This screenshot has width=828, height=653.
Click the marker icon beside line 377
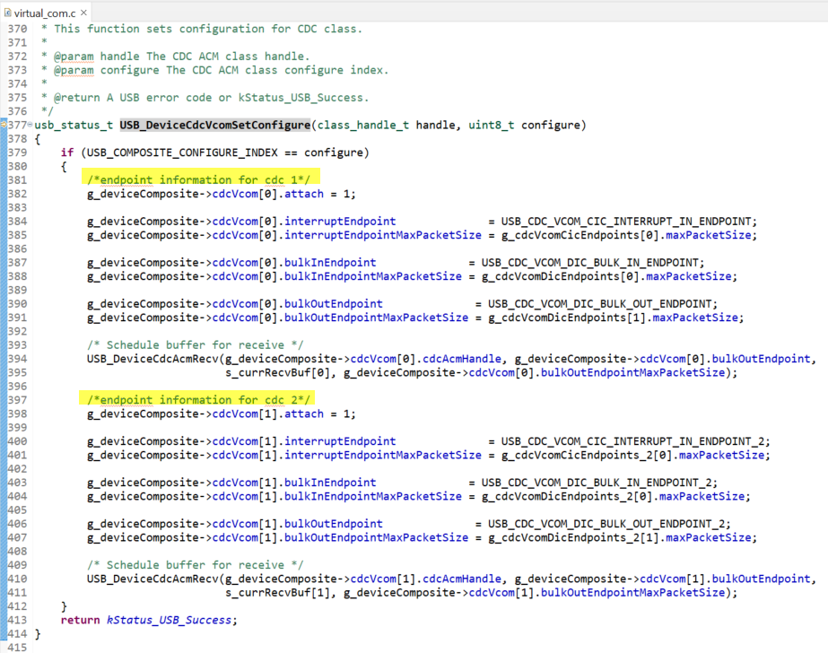6,126
